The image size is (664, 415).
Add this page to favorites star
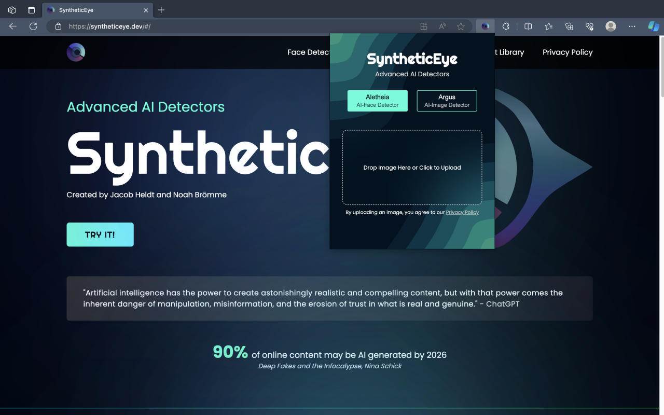point(461,26)
